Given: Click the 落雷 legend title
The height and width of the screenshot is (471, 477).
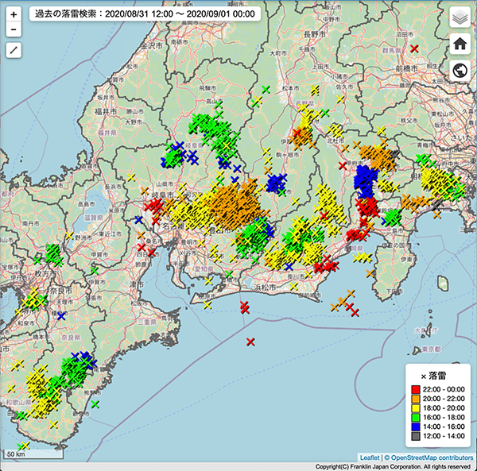Looking at the screenshot, I should click(437, 375).
